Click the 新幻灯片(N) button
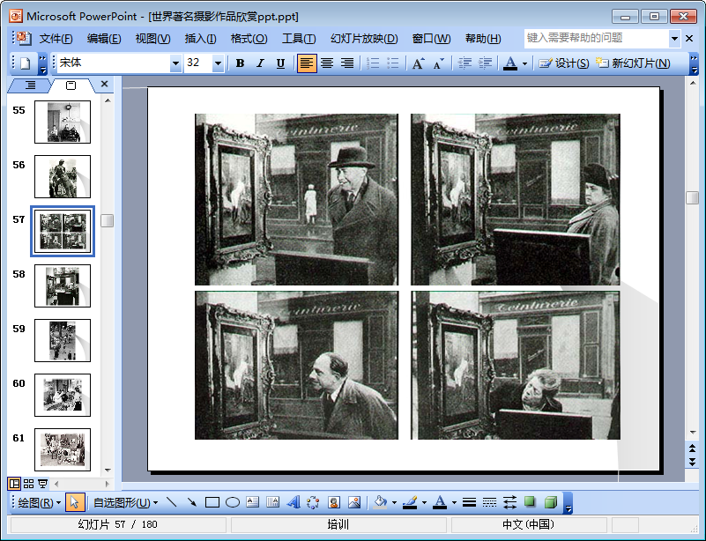This screenshot has width=706, height=541. coord(633,63)
